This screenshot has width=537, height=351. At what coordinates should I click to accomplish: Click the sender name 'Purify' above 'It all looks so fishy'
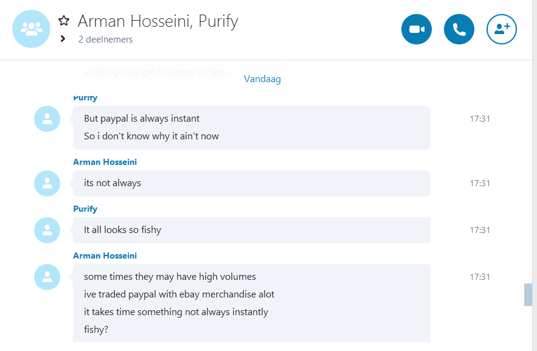coord(85,209)
